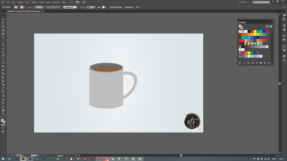Switch Swatches panel to list view
287x161 pixels.
(267, 26)
